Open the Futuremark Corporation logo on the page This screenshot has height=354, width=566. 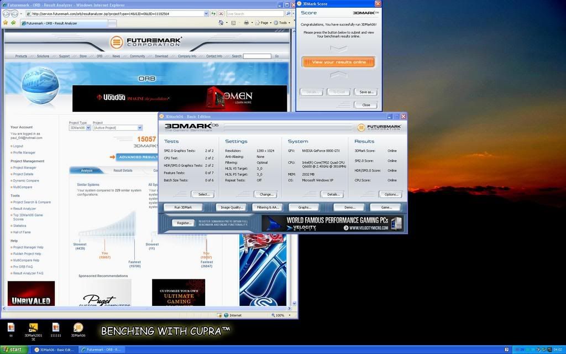coord(146,41)
